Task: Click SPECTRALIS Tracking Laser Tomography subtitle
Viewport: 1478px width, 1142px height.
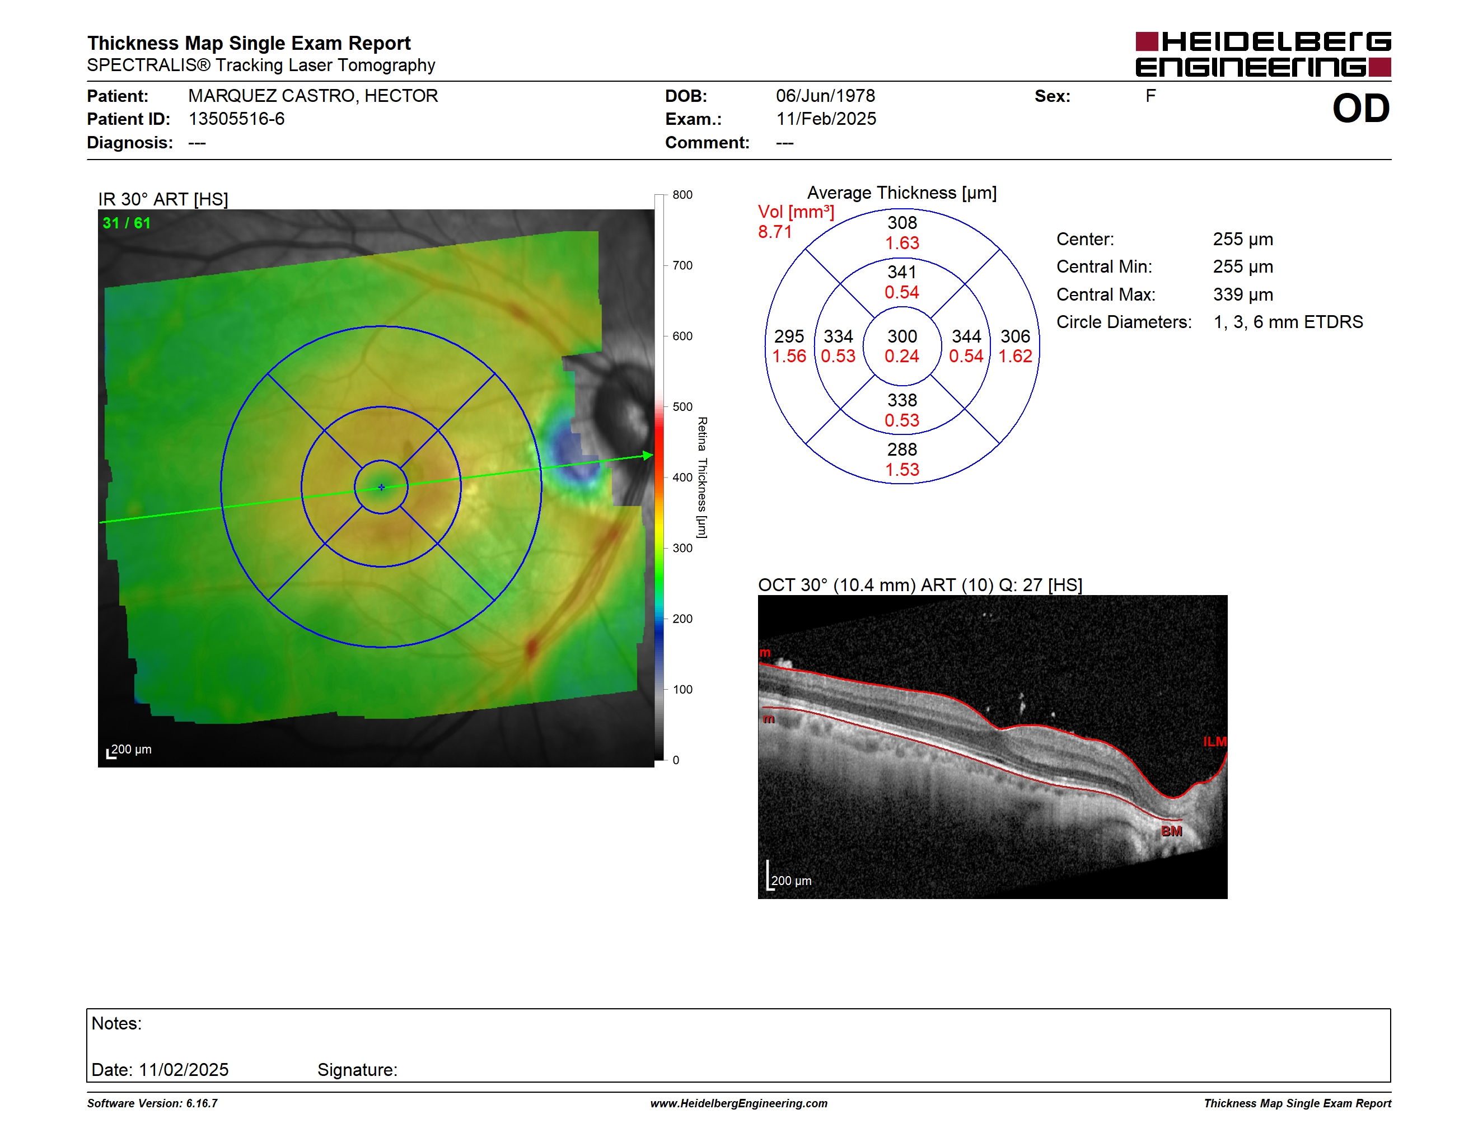Action: tap(260, 65)
